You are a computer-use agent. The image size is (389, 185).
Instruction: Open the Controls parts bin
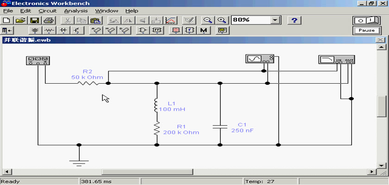(189, 31)
